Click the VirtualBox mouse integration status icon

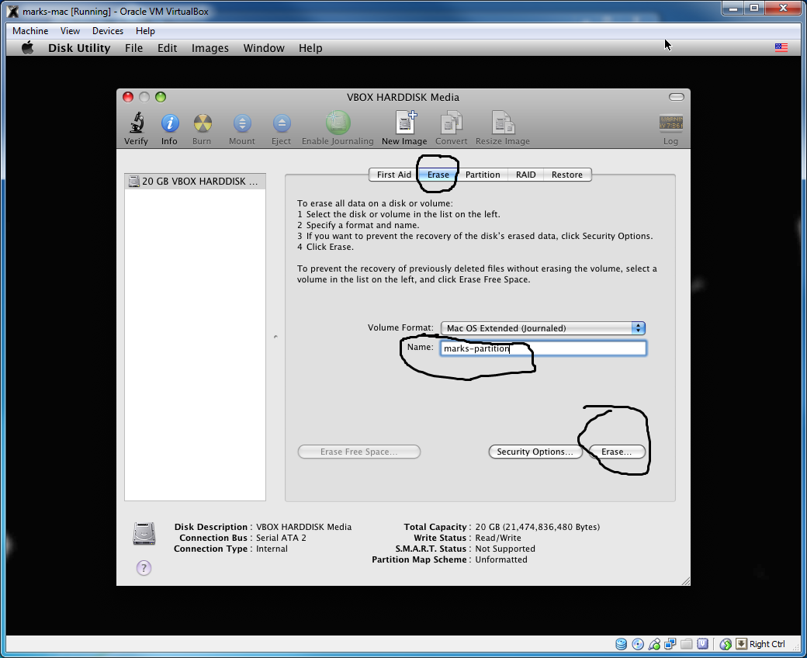tap(726, 644)
